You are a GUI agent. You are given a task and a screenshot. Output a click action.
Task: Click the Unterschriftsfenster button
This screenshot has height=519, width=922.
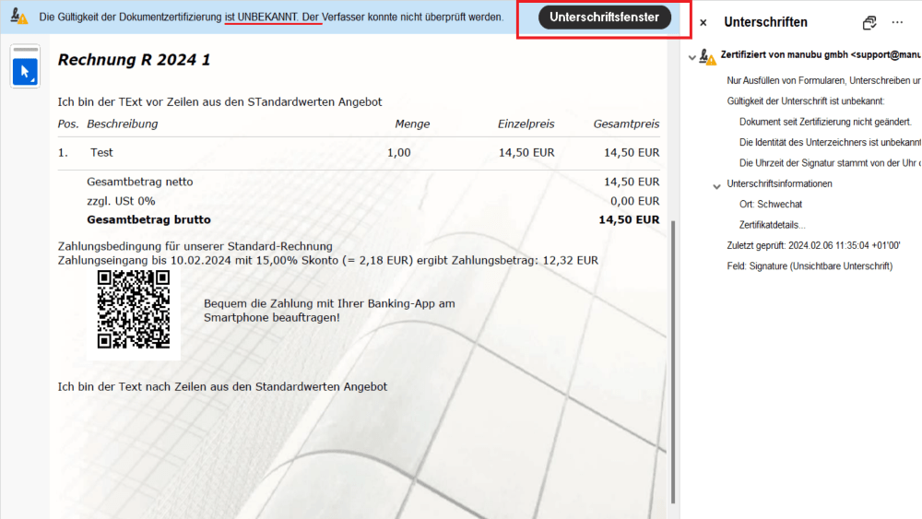click(604, 18)
